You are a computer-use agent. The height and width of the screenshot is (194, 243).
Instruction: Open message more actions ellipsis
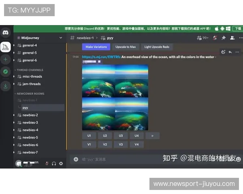point(237,52)
